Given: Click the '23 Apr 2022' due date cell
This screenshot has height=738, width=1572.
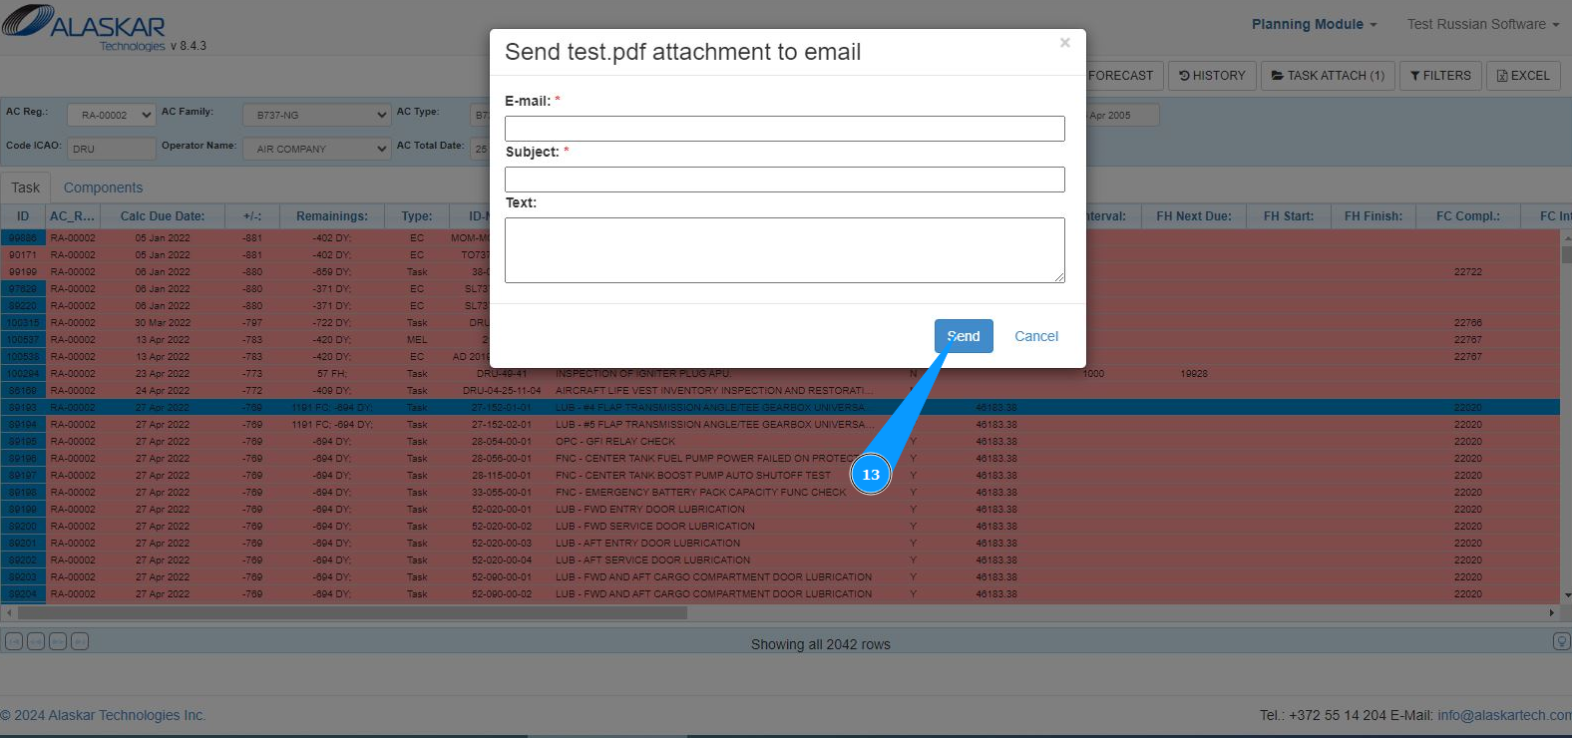Looking at the screenshot, I should coord(163,374).
